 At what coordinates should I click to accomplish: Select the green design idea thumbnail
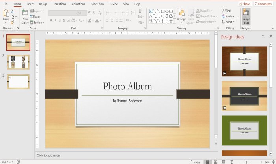tap(244, 130)
